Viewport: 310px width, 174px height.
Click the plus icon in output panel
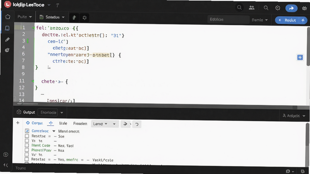(x=18, y=123)
